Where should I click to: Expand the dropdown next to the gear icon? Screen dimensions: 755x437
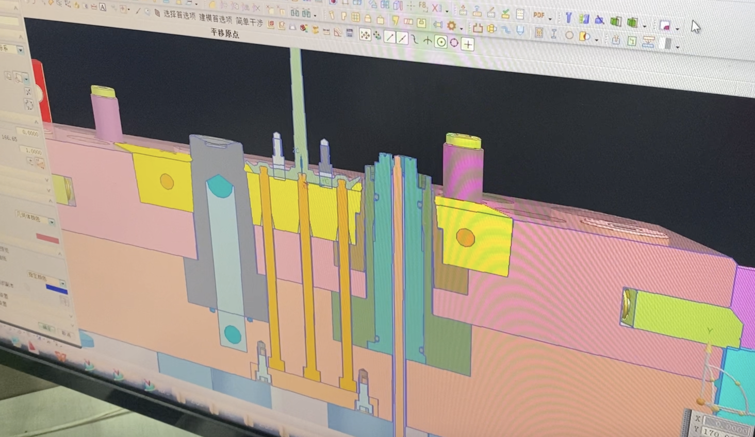[461, 28]
